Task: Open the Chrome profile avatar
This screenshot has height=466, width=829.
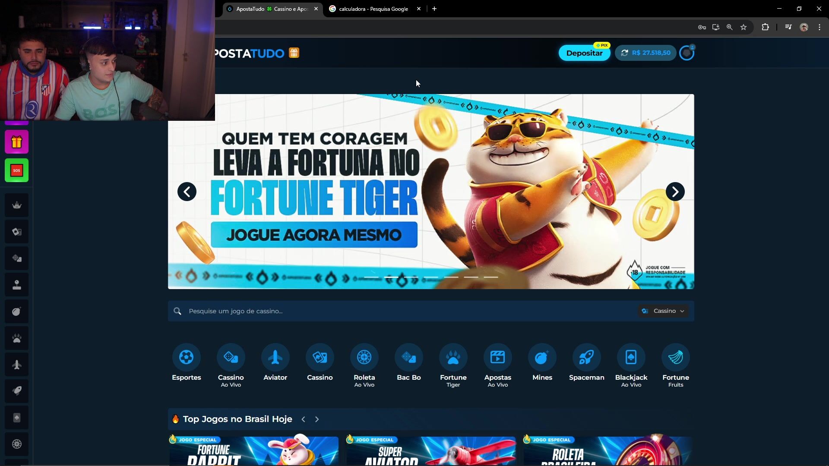Action: tap(804, 27)
